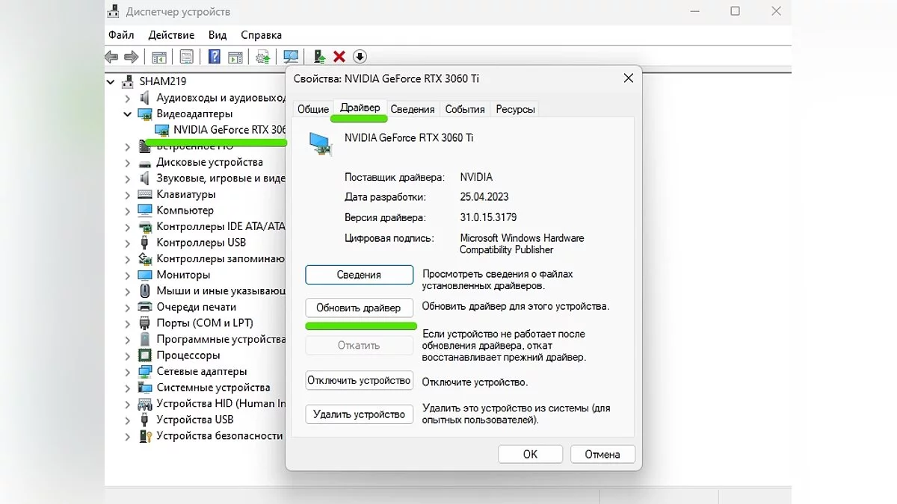Click the forward arrow toolbar icon
897x504 pixels.
[132, 57]
